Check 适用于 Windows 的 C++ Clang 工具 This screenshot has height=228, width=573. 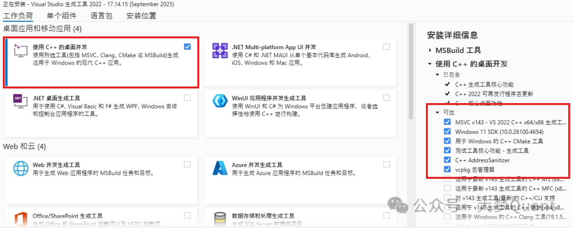(447, 217)
